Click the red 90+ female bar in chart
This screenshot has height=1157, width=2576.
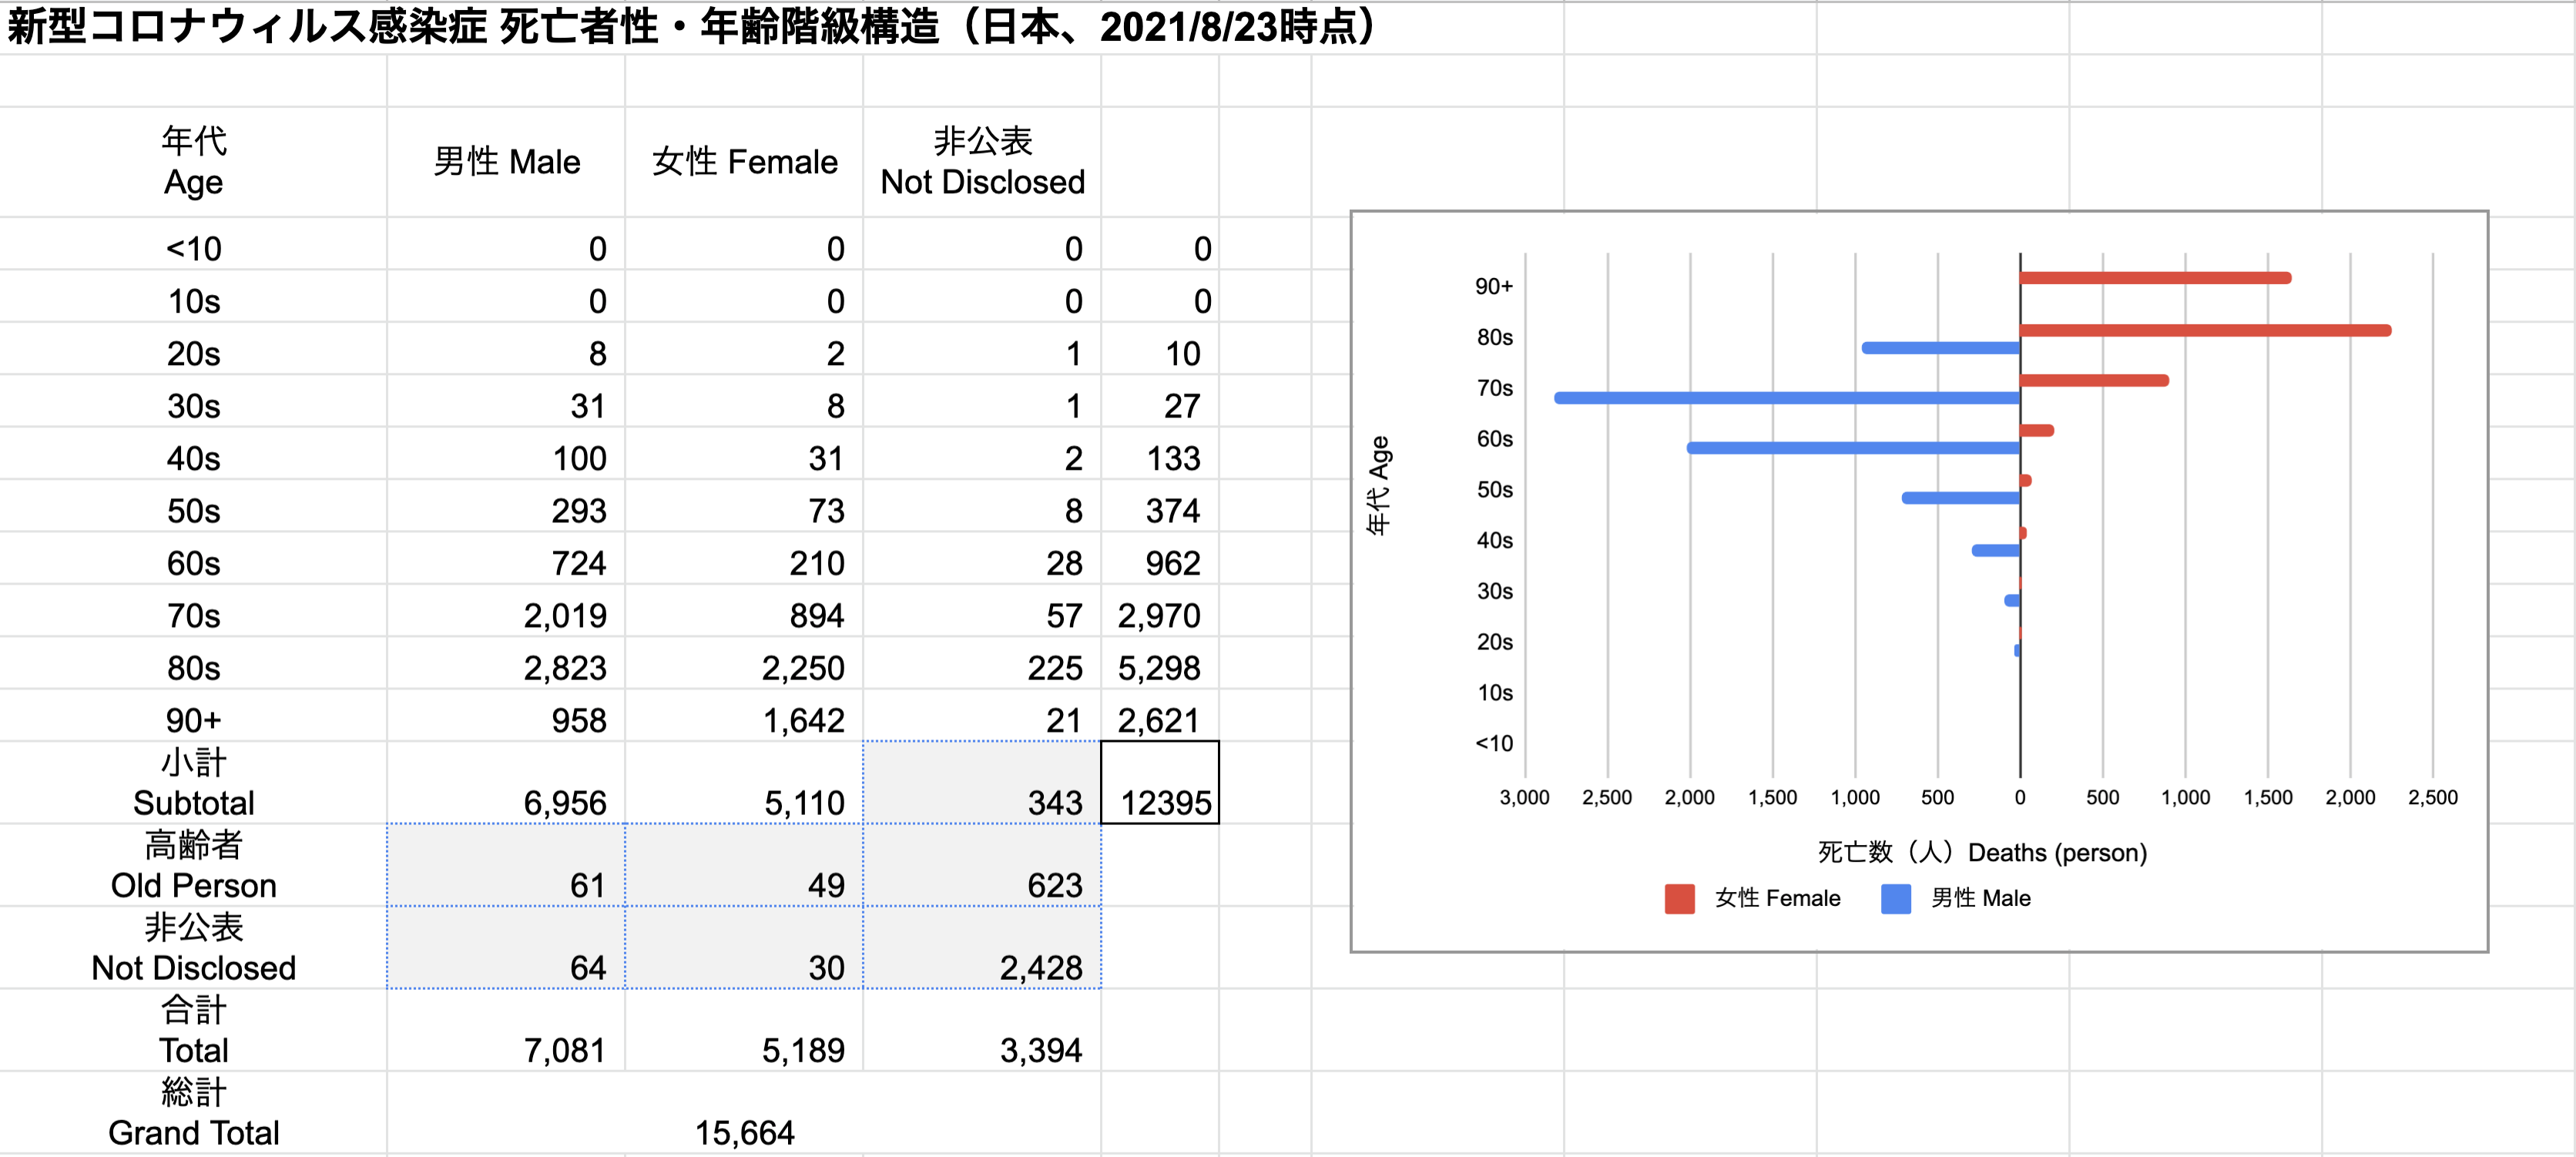point(2155,278)
